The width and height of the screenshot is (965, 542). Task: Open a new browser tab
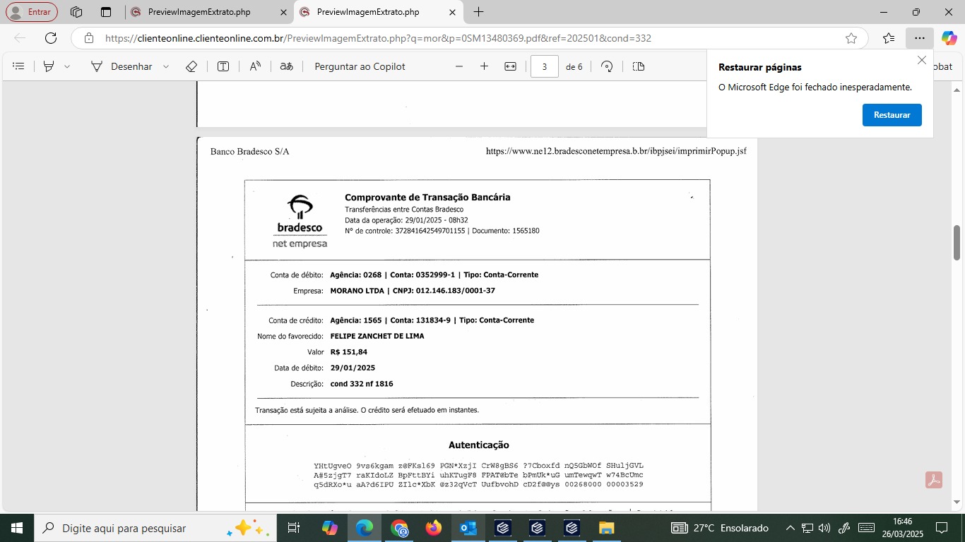click(x=478, y=12)
